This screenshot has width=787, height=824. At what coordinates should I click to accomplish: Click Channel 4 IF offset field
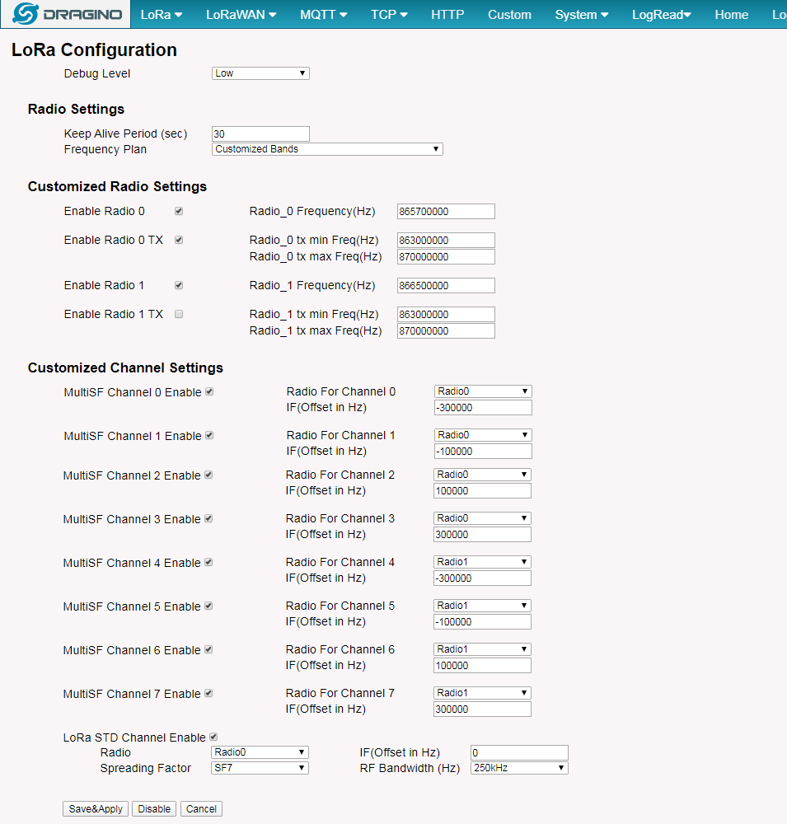coord(482,578)
